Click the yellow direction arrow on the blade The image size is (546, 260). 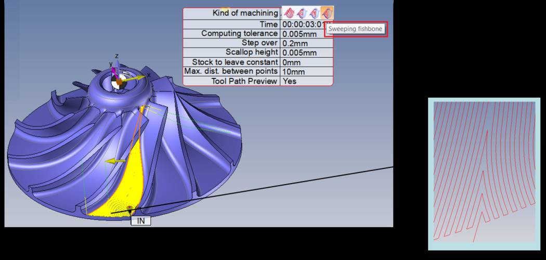[x=114, y=162]
